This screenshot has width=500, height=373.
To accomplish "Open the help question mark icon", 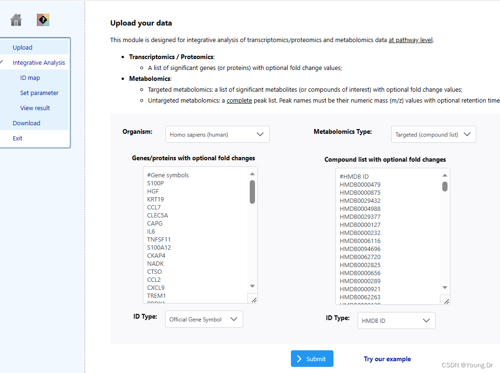I will tap(43, 20).
